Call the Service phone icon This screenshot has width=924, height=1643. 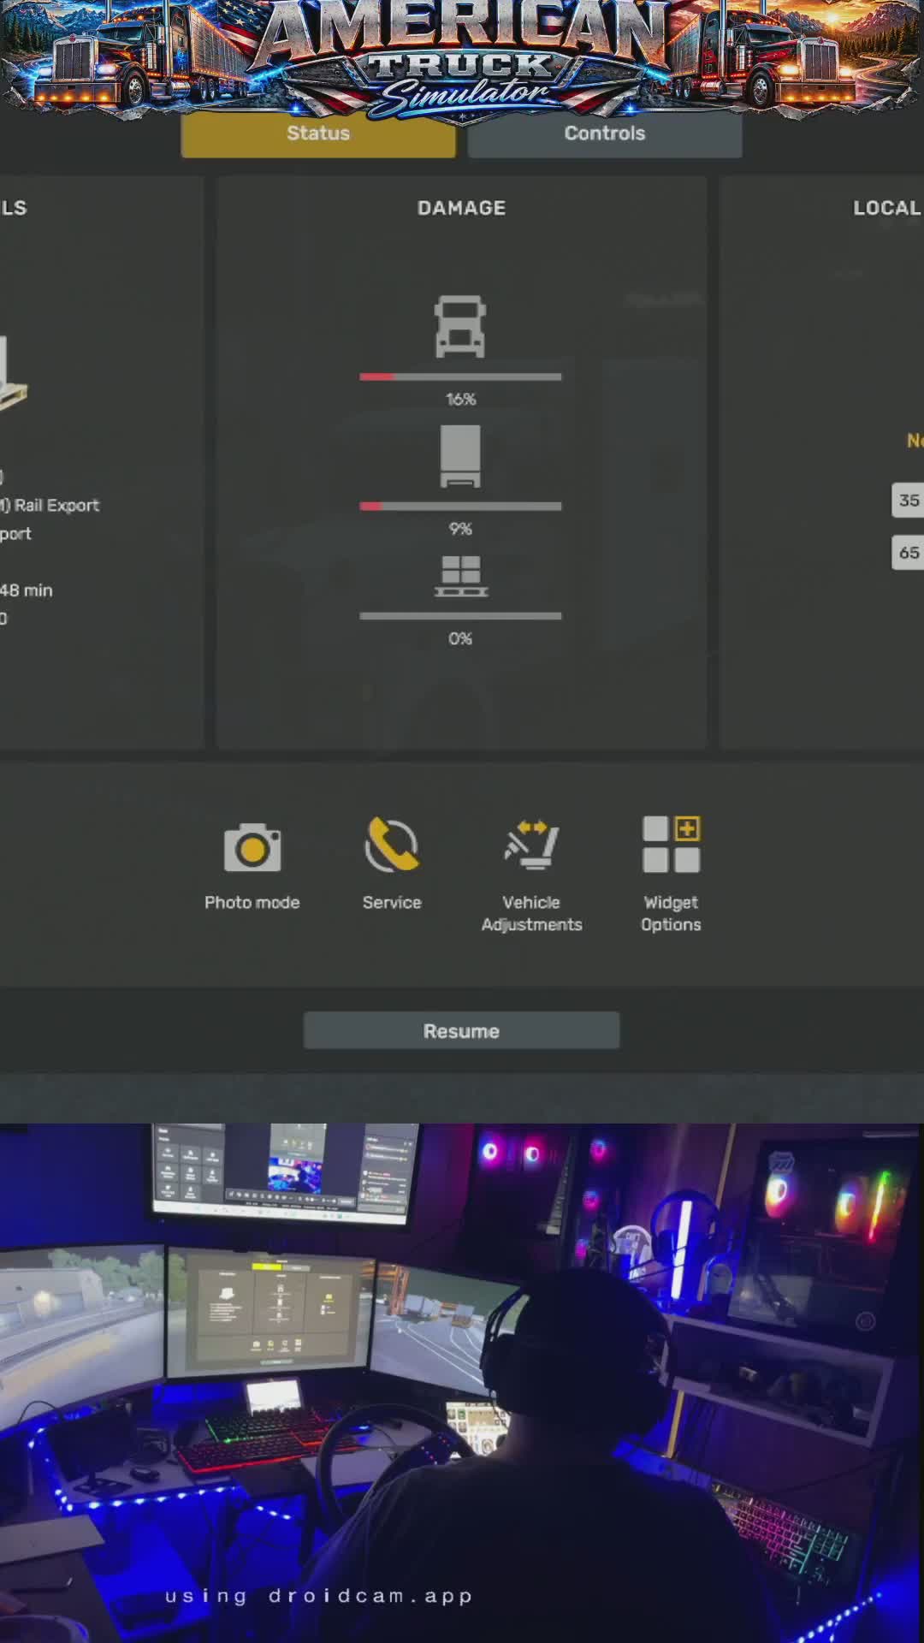pos(392,845)
